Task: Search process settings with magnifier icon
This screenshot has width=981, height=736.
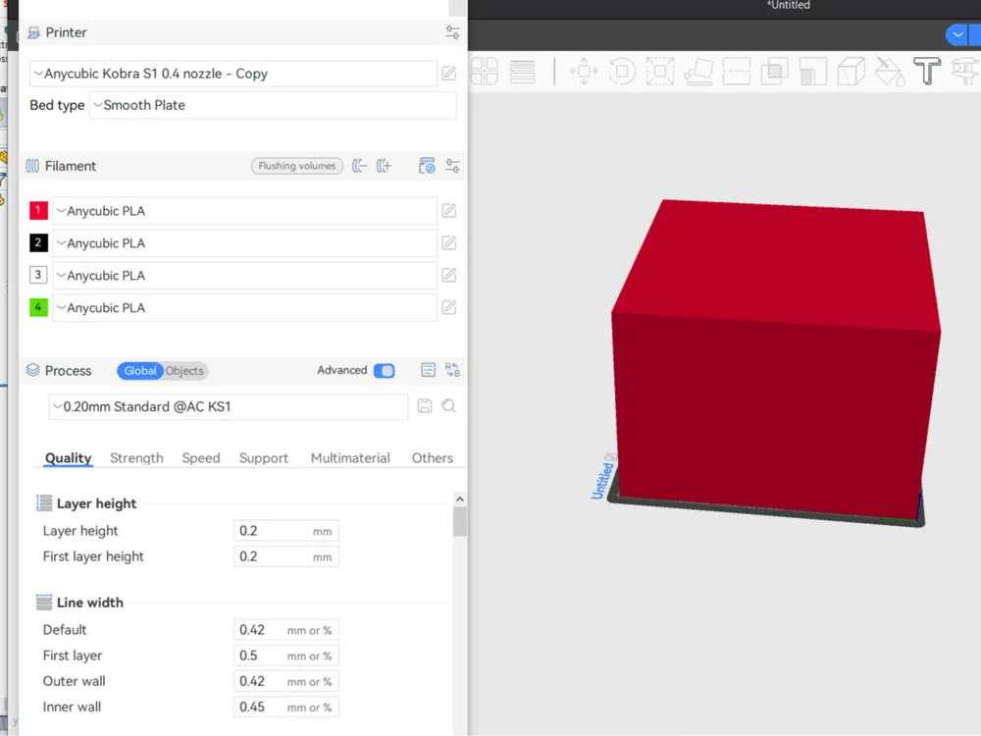Action: point(448,406)
